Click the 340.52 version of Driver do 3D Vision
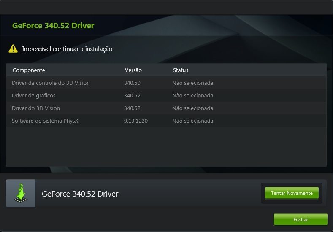This screenshot has height=232, width=333. pyautogui.click(x=132, y=108)
